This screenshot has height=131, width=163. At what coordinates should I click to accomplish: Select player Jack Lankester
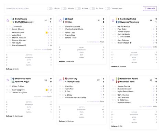coord(124,34)
